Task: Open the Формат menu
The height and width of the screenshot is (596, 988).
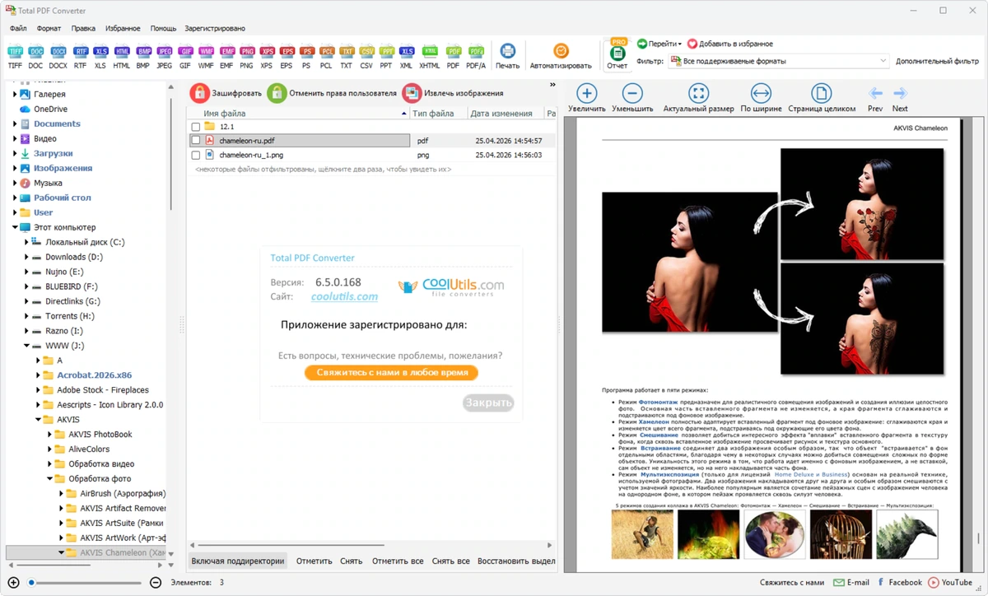Action: pyautogui.click(x=49, y=28)
